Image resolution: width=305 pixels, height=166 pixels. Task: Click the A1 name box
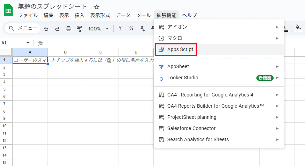(16, 43)
